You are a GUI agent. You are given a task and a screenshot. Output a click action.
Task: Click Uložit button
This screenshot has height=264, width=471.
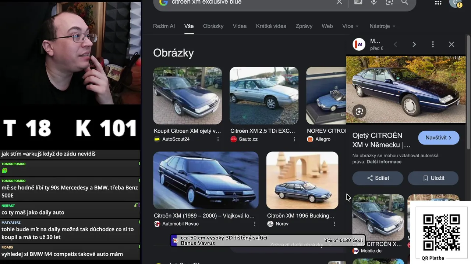(x=433, y=178)
